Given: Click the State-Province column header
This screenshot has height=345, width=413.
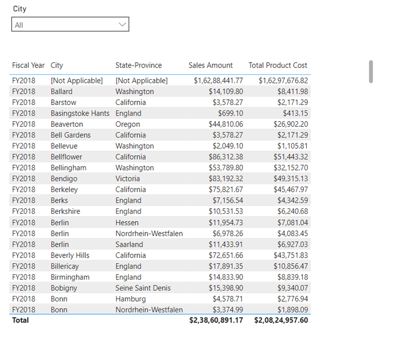Looking at the screenshot, I should coord(138,66).
